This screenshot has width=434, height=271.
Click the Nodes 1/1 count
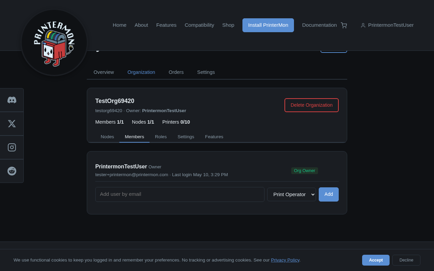[143, 122]
